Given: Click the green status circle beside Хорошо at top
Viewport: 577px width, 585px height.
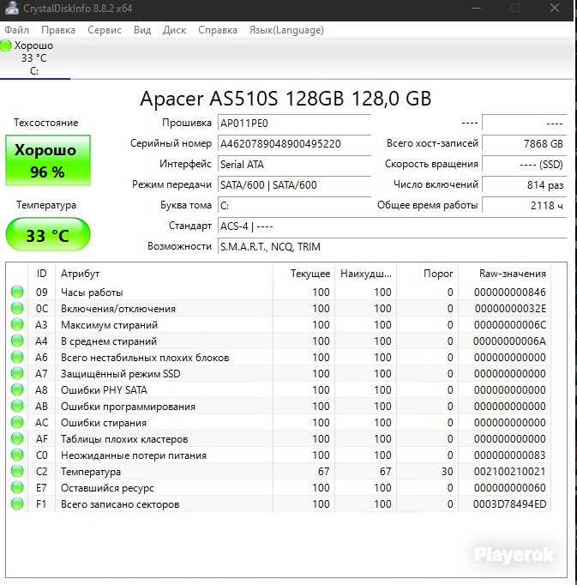Looking at the screenshot, I should [x=6, y=45].
